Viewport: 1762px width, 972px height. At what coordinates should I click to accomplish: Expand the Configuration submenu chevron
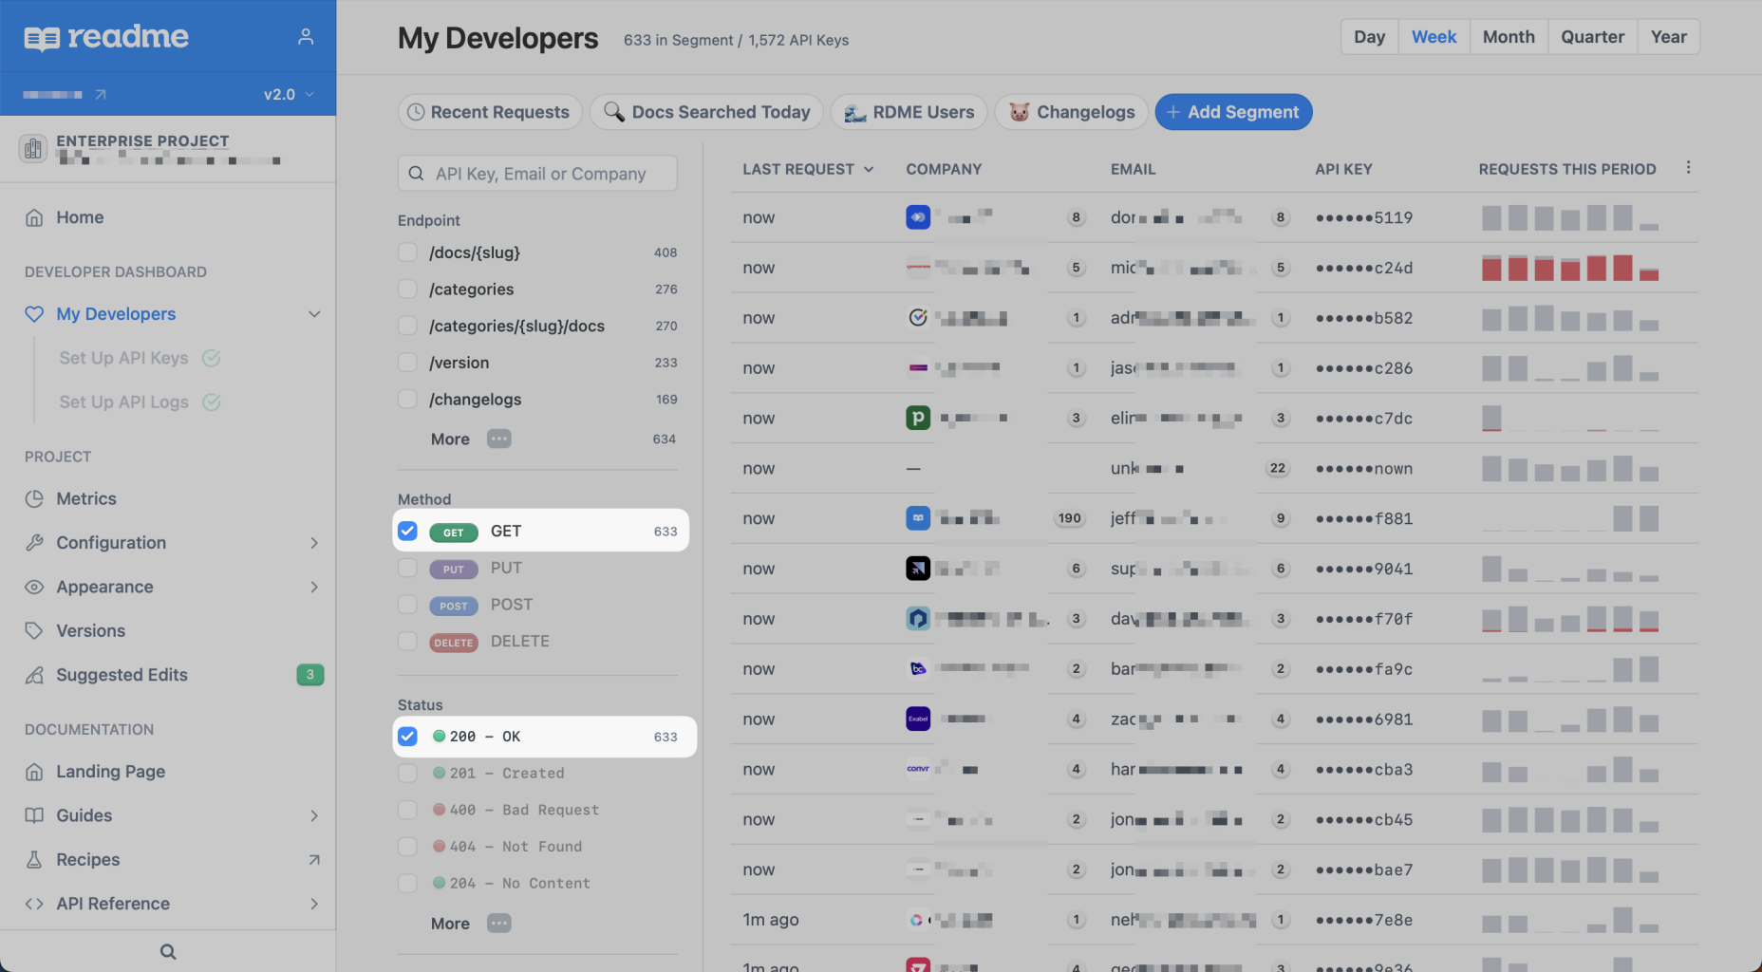click(314, 543)
